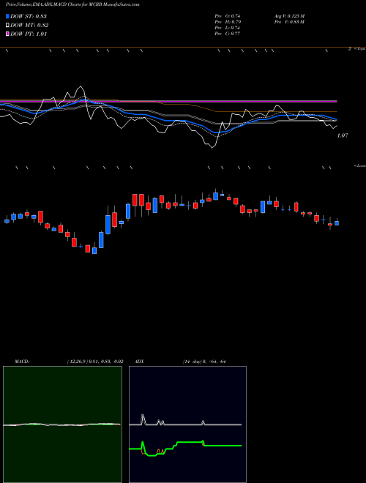Click the lowest blue candlestick at the trough
366x483 pixels.
click(94, 250)
